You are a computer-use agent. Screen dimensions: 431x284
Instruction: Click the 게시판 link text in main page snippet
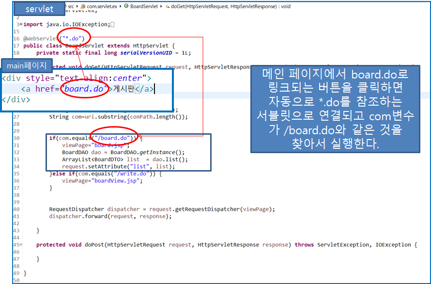123,89
